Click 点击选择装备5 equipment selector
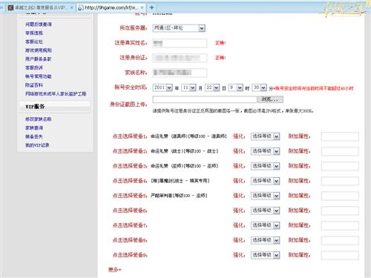The image size is (371, 278). 130,196
